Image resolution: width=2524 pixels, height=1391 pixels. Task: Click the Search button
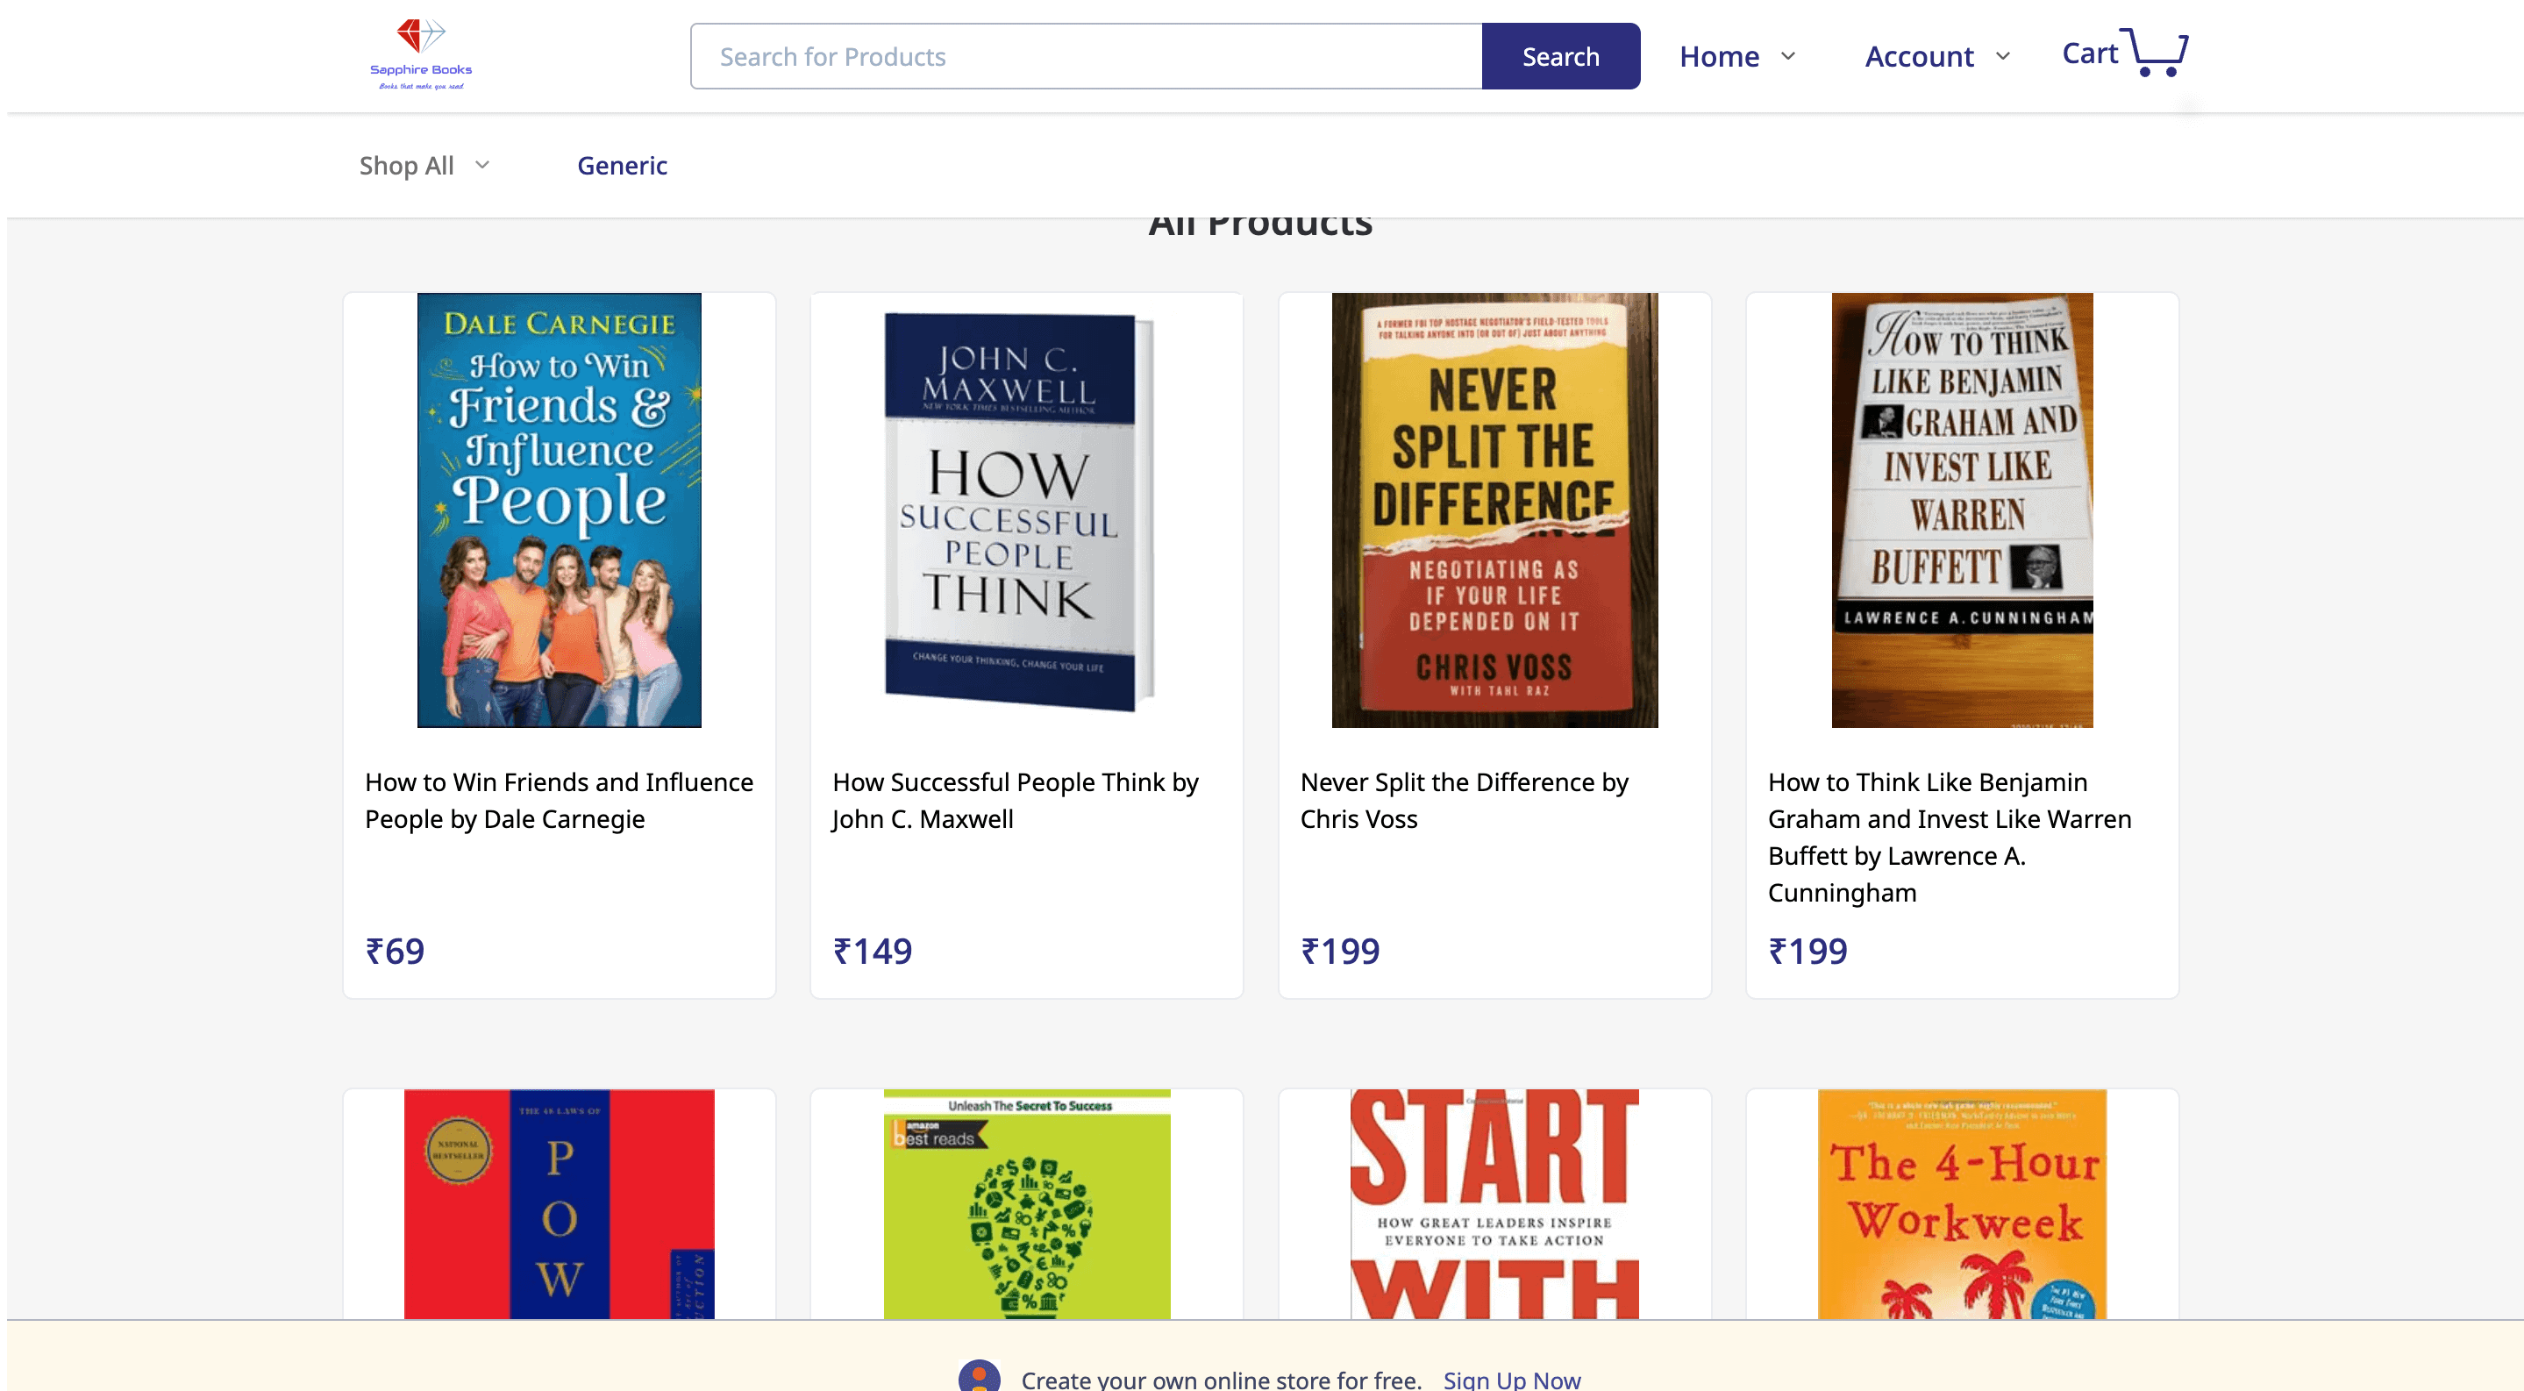click(x=1561, y=57)
